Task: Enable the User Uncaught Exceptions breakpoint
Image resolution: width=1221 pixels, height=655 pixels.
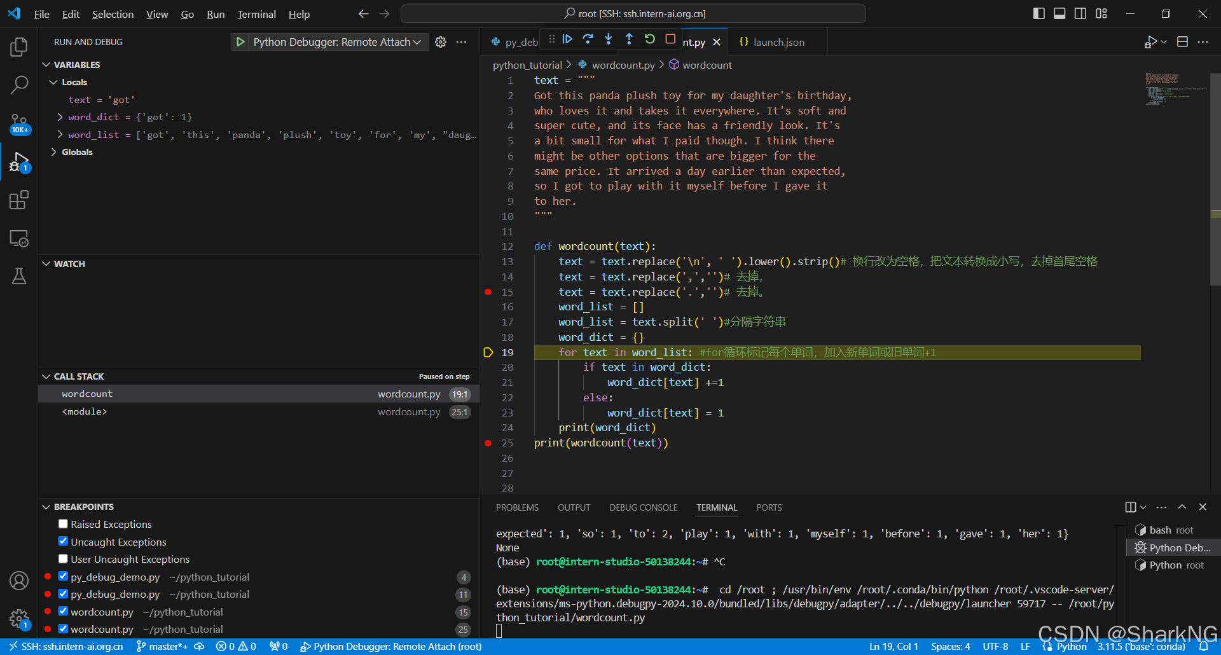Action: pos(63,558)
